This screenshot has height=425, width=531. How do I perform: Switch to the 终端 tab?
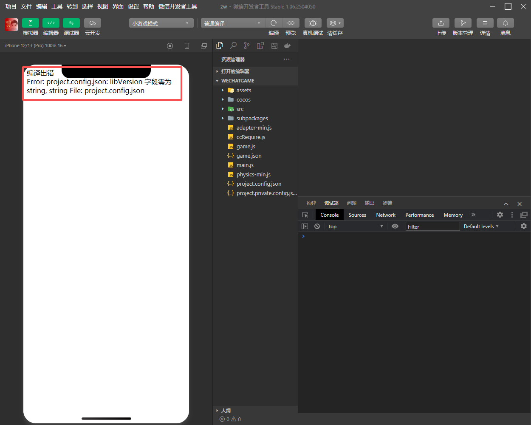[387, 203]
